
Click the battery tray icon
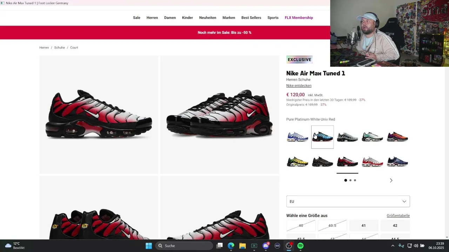(x=422, y=246)
